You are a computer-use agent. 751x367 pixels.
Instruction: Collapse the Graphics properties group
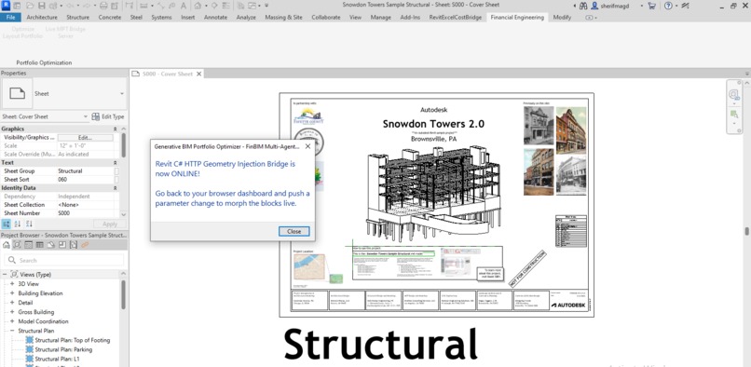click(115, 129)
